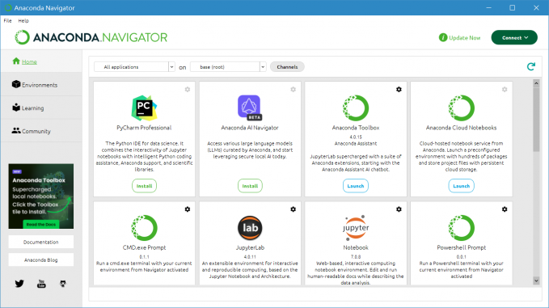549x308 pixels.
Task: Click the applications scrollbar down arrow
Action: coord(536,281)
